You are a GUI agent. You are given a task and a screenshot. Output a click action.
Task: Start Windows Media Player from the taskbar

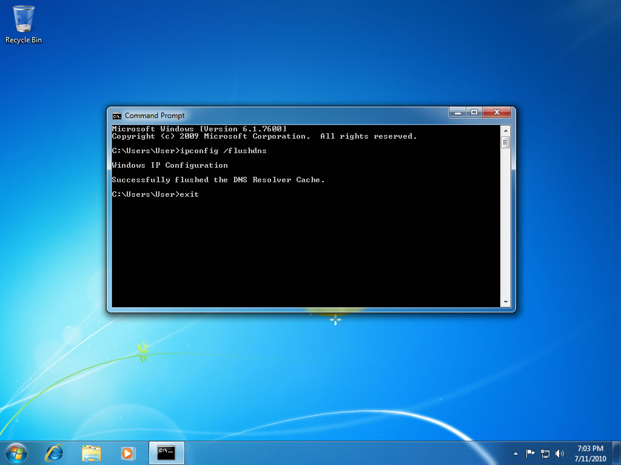pyautogui.click(x=129, y=452)
